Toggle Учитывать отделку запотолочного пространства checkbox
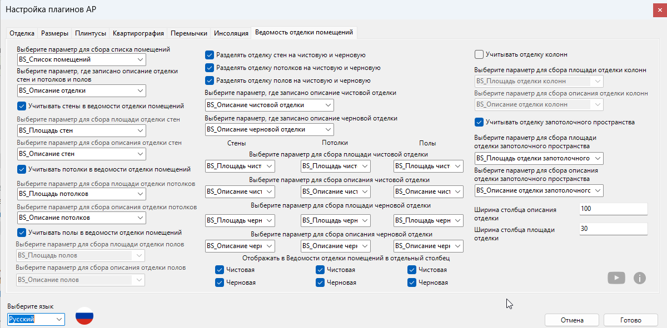 [x=479, y=122]
